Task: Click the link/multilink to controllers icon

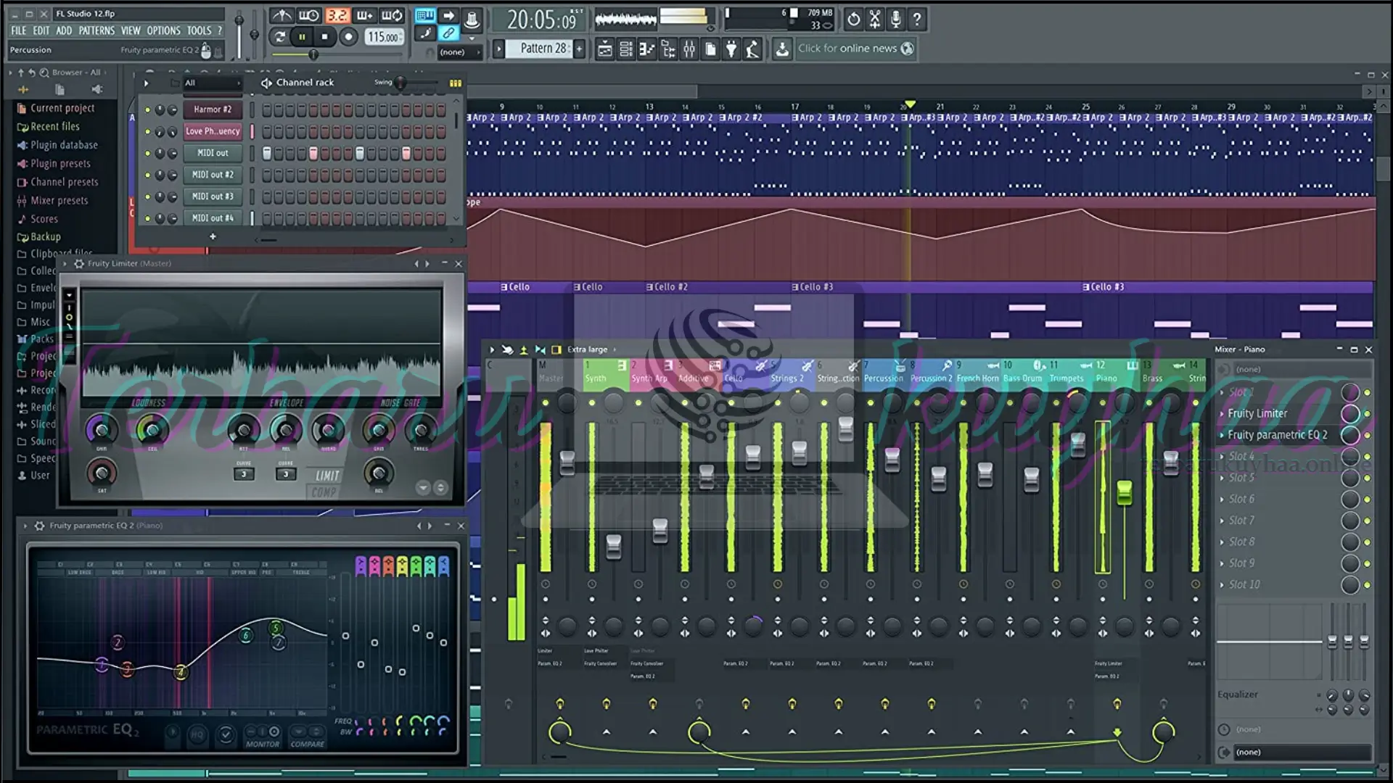Action: (x=448, y=33)
